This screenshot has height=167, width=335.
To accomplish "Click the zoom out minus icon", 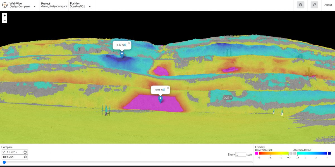I will point(4,20).
